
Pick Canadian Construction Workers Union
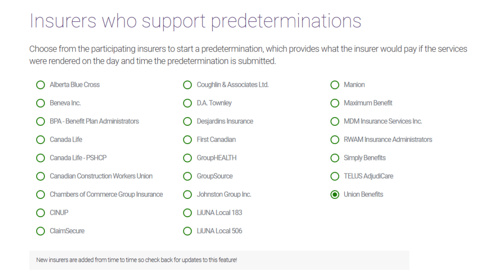click(41, 176)
